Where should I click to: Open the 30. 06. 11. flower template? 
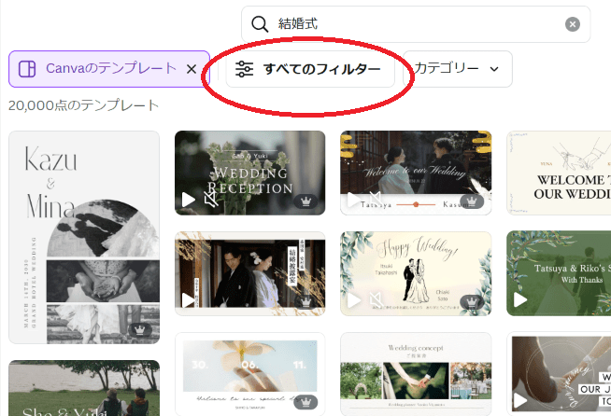point(249,374)
